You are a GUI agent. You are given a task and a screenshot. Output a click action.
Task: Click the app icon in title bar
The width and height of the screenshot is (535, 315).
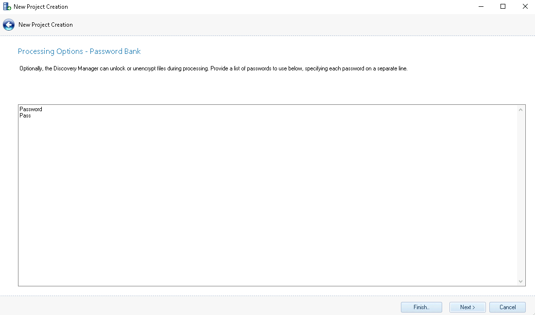7,7
